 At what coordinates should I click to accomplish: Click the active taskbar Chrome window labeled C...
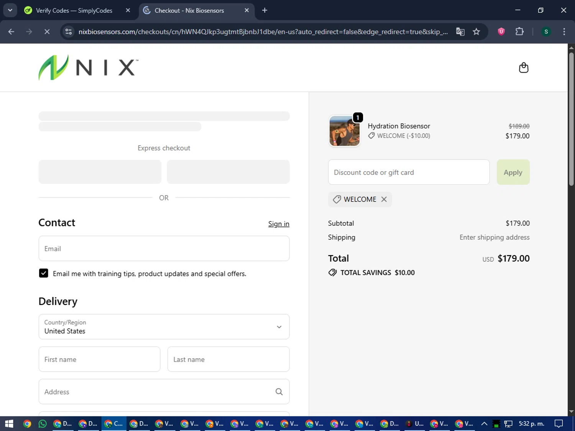(114, 424)
